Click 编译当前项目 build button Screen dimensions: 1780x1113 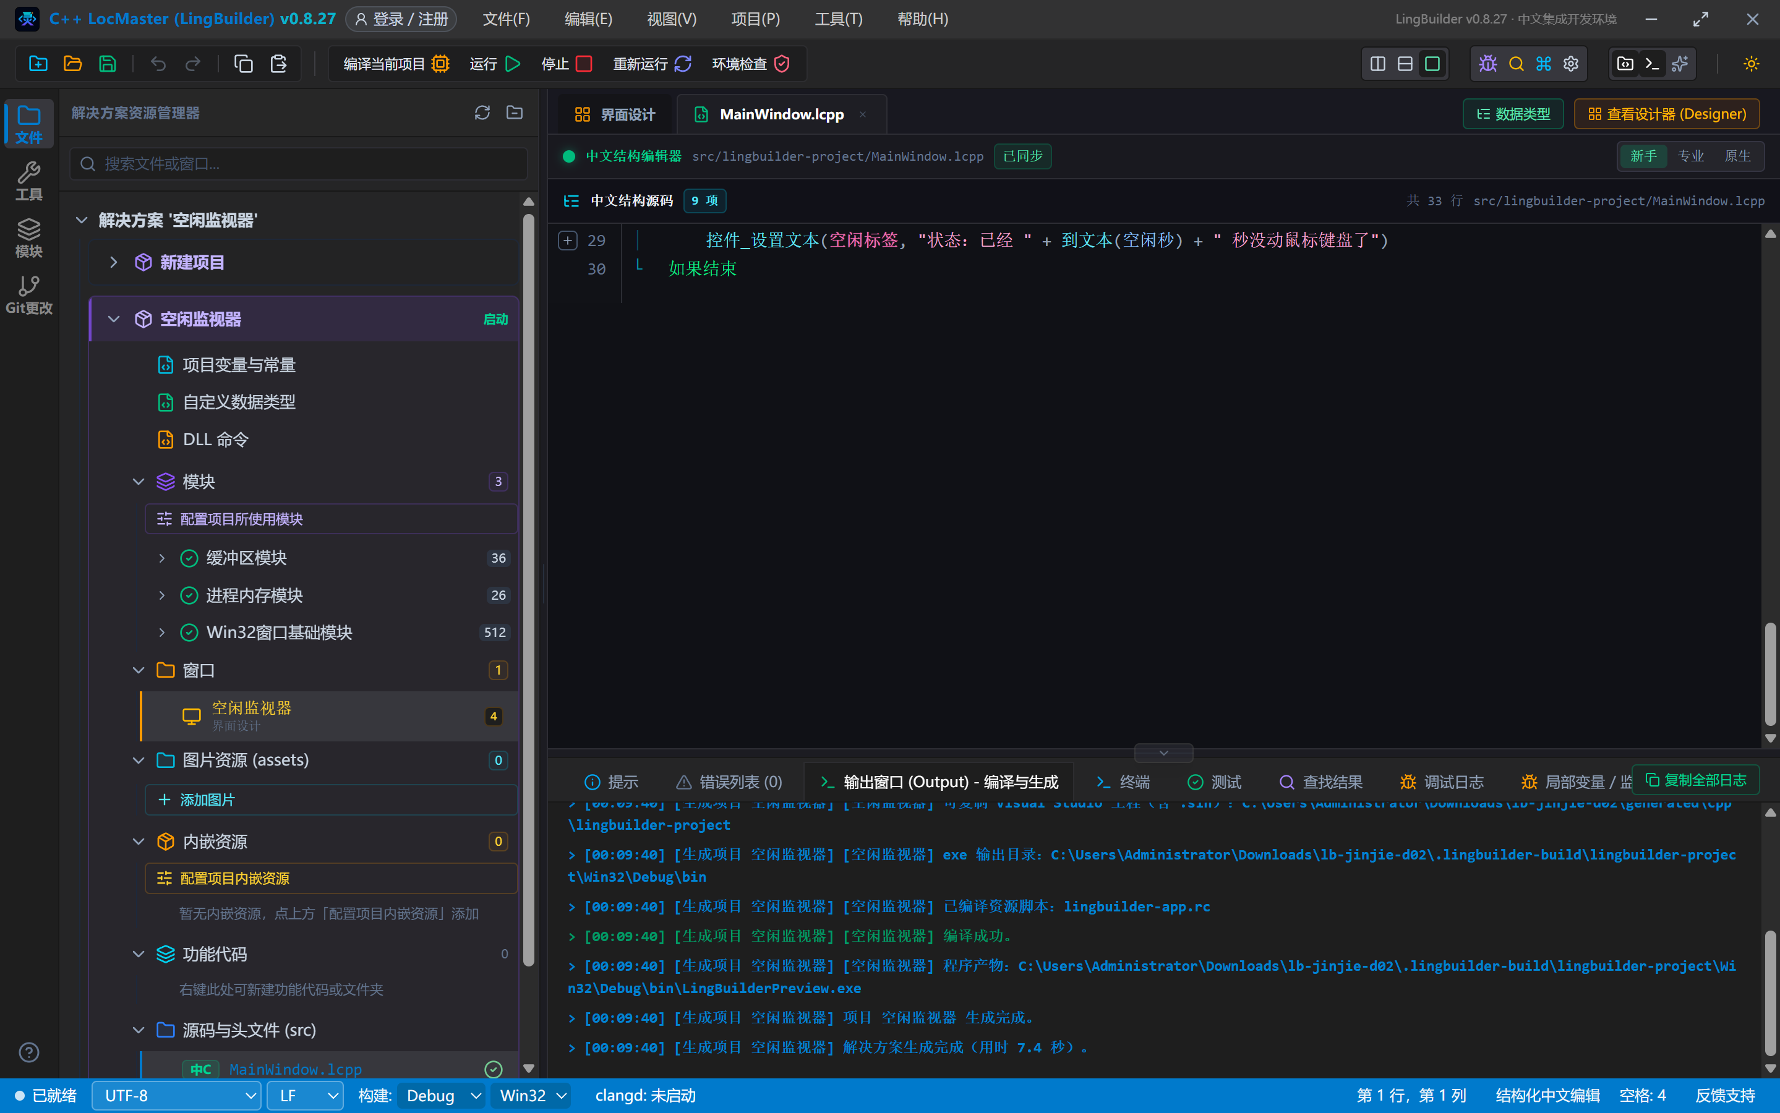coord(396,64)
